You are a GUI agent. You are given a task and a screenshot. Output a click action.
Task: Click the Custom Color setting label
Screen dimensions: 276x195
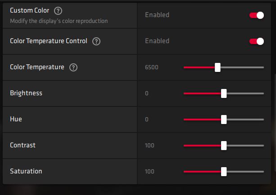click(29, 10)
